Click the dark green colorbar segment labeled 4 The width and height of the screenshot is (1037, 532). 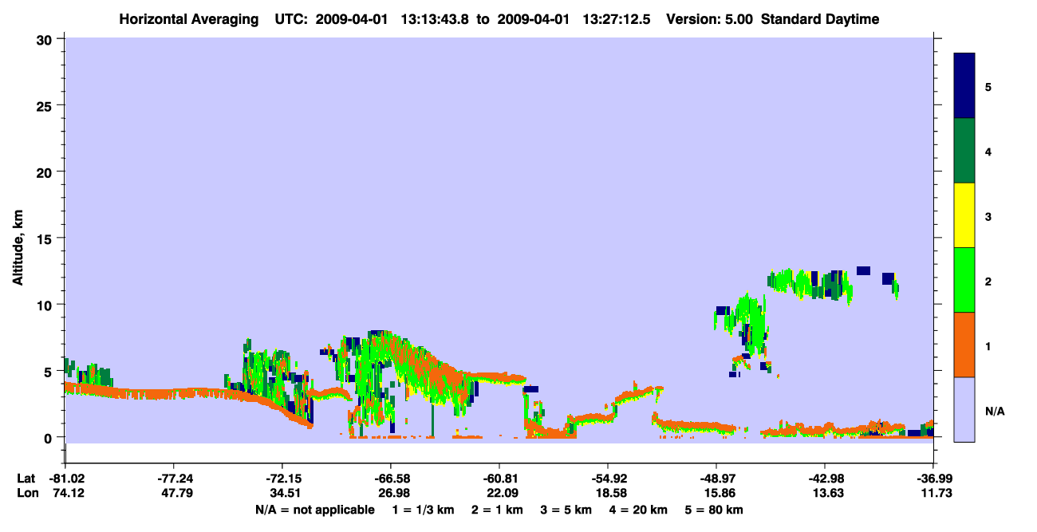[964, 151]
